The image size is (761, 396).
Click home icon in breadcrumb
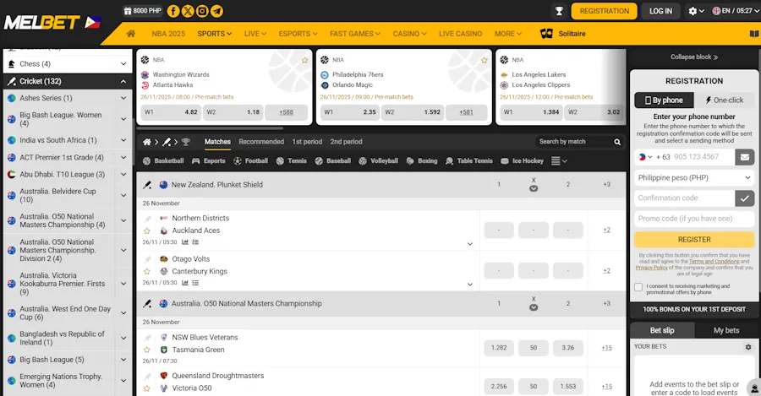(x=147, y=142)
